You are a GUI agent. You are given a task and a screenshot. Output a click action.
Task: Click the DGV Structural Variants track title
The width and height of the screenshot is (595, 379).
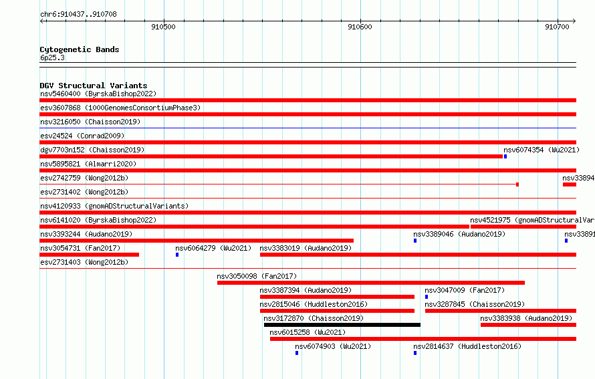(x=94, y=86)
